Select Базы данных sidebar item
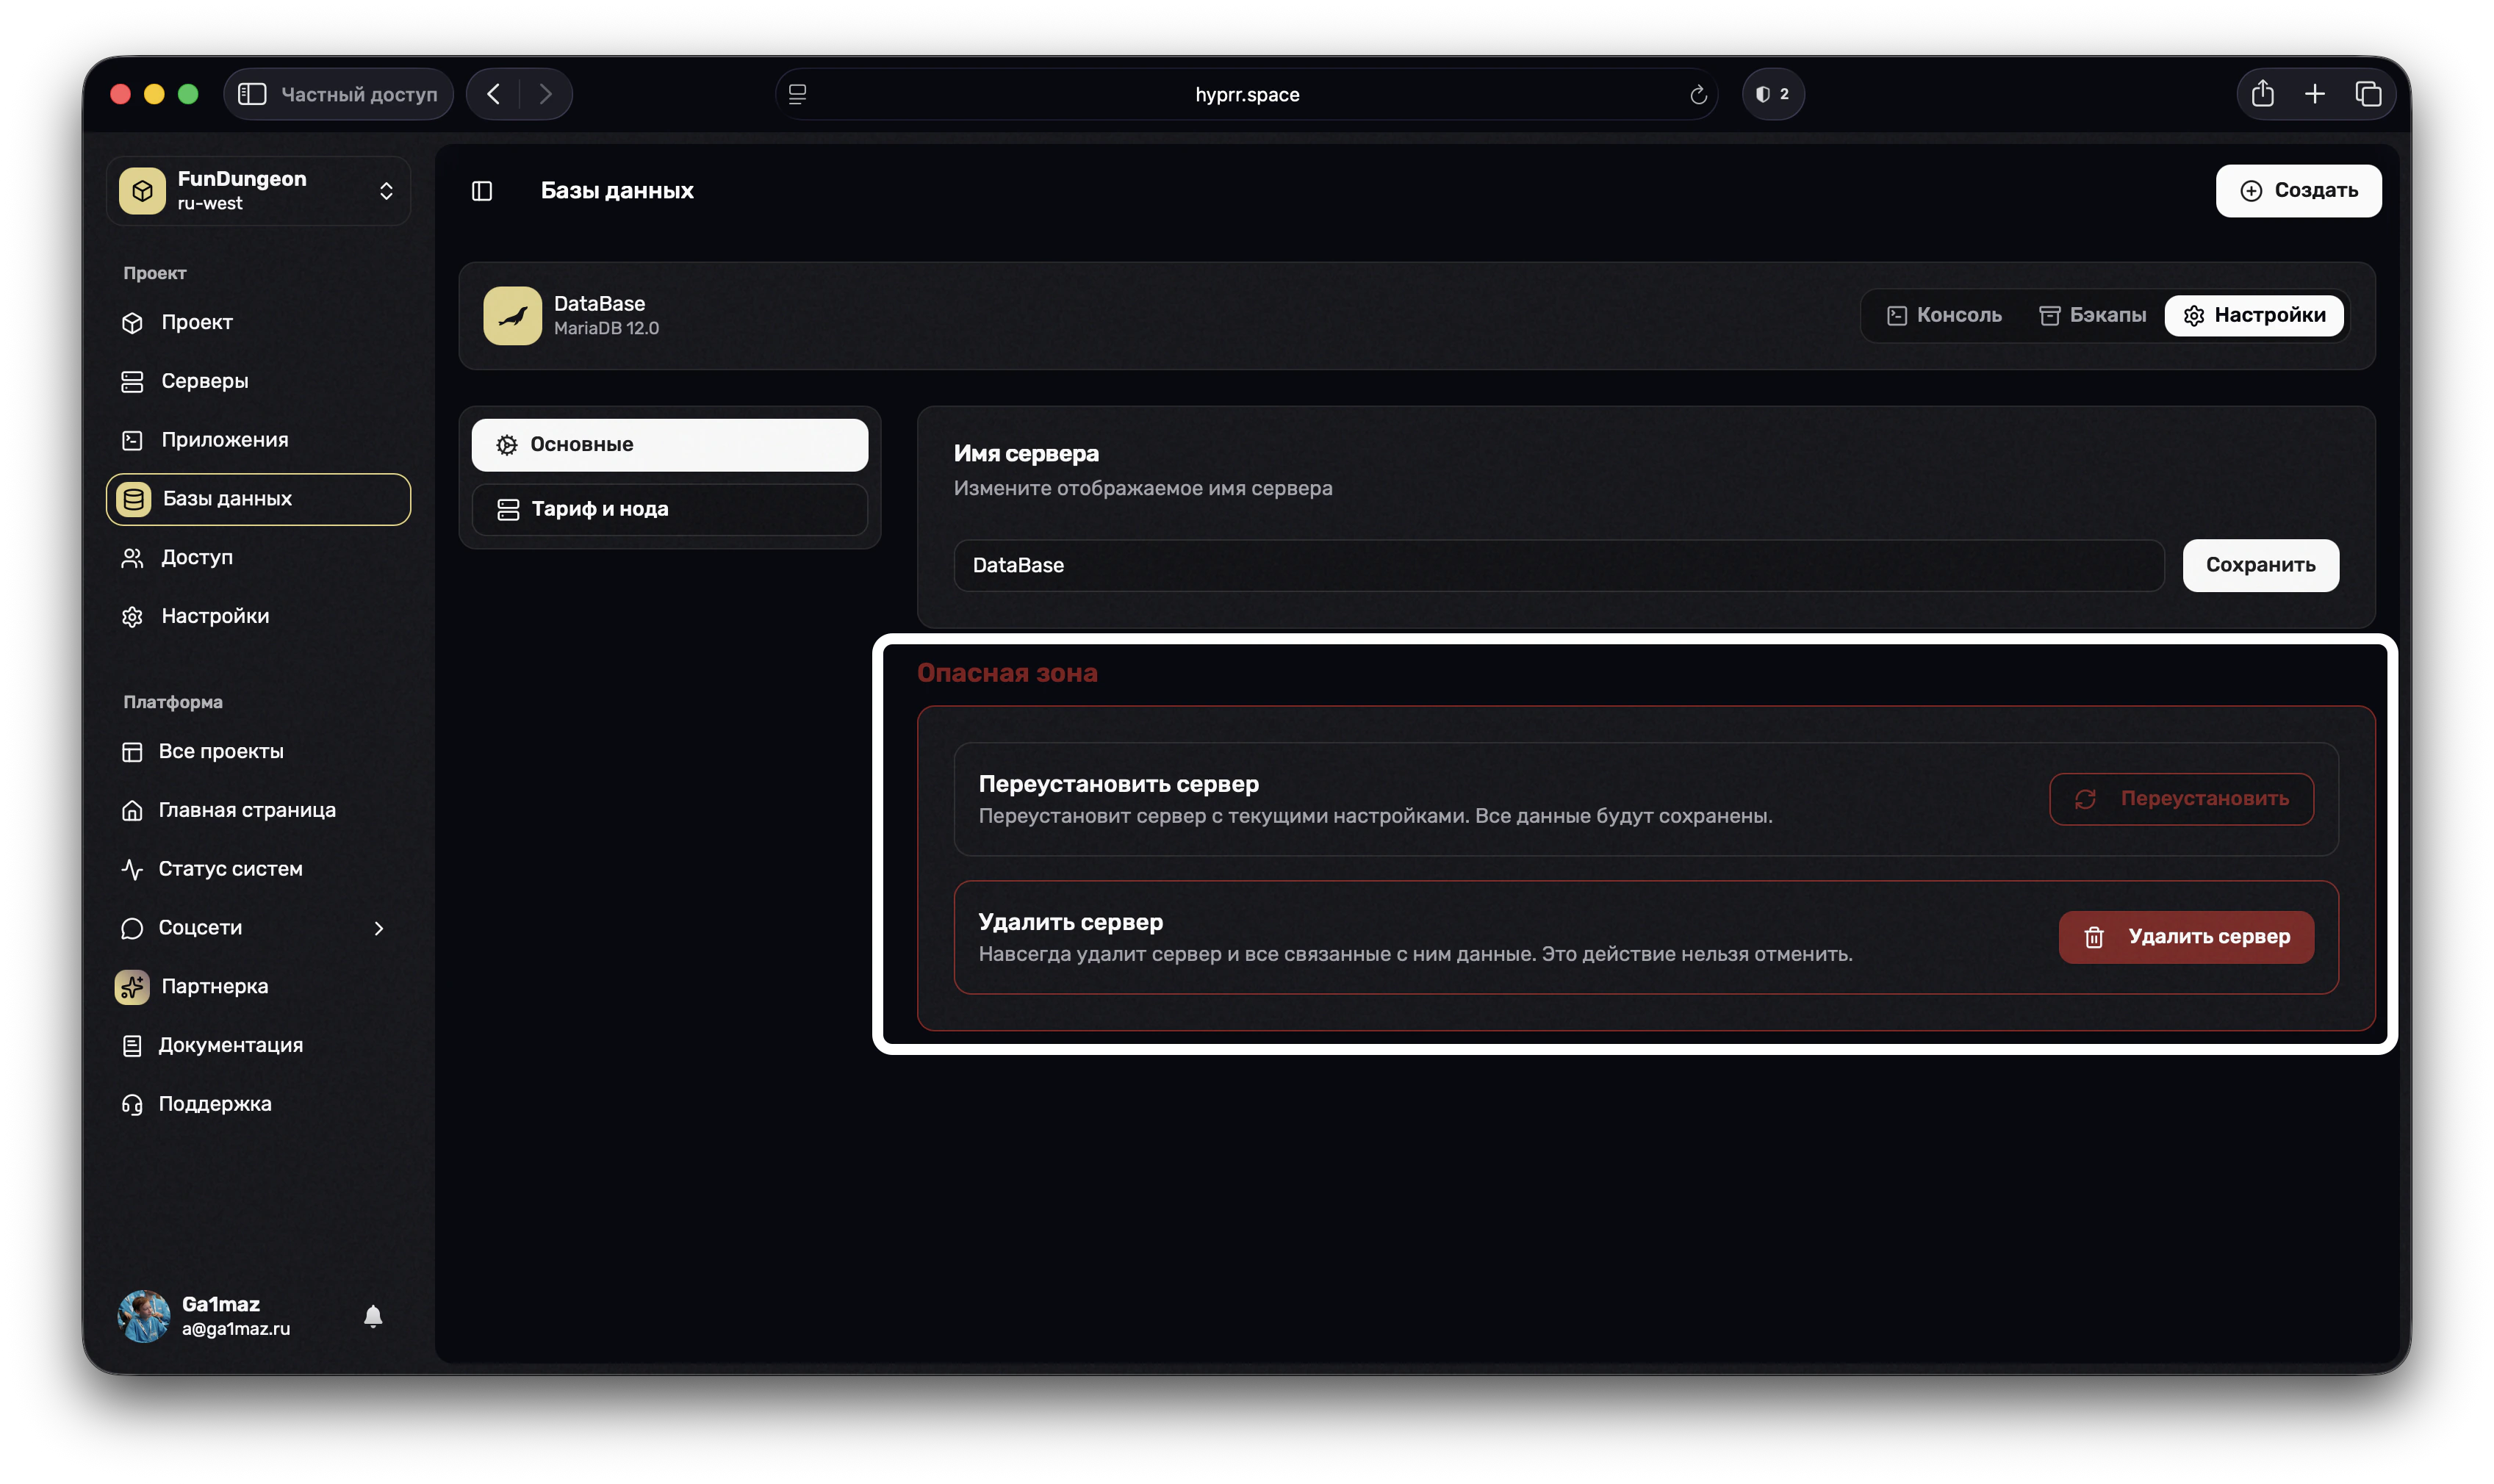Screen dimensions: 2494x1484 click(x=258, y=498)
